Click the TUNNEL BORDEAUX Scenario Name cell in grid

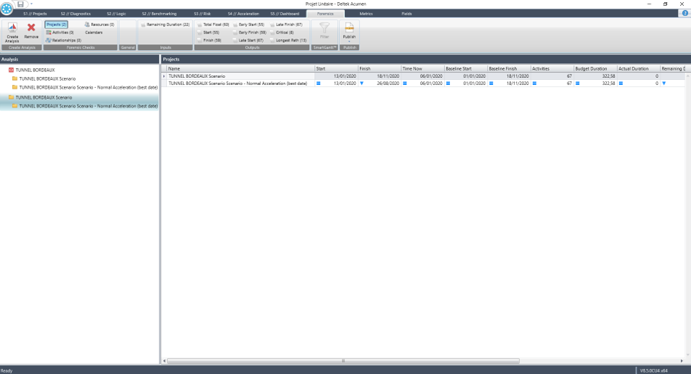click(241, 76)
